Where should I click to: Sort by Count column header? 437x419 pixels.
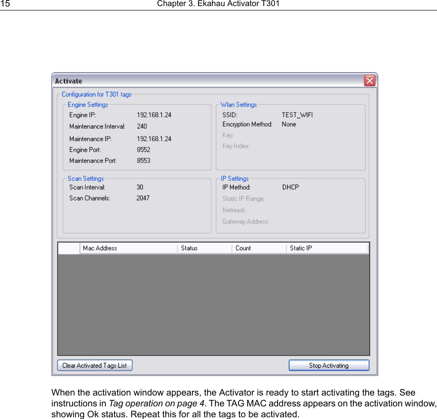pyautogui.click(x=259, y=248)
